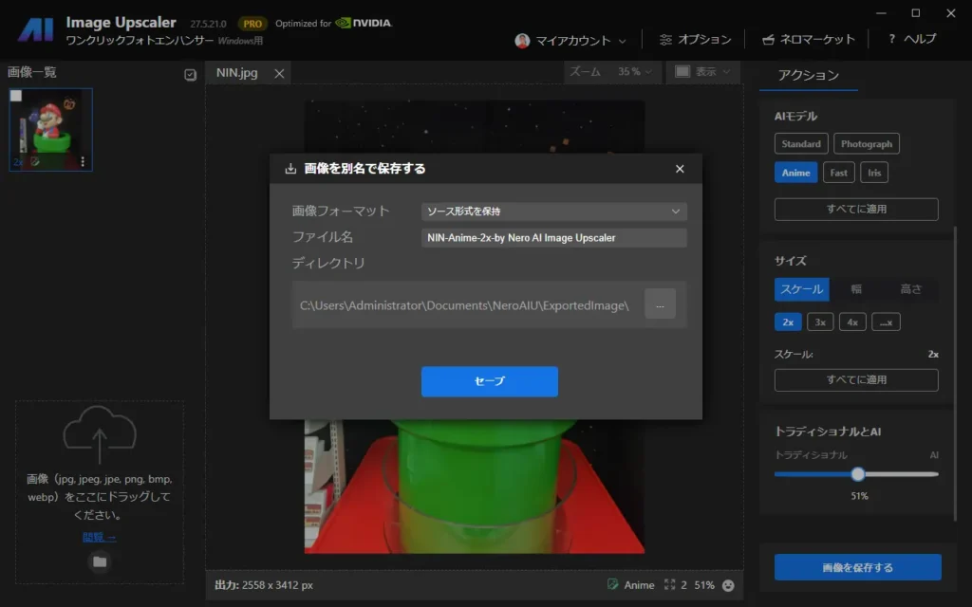
Task: Click the fit-to-screen icon in the status bar
Action: pyautogui.click(x=670, y=585)
